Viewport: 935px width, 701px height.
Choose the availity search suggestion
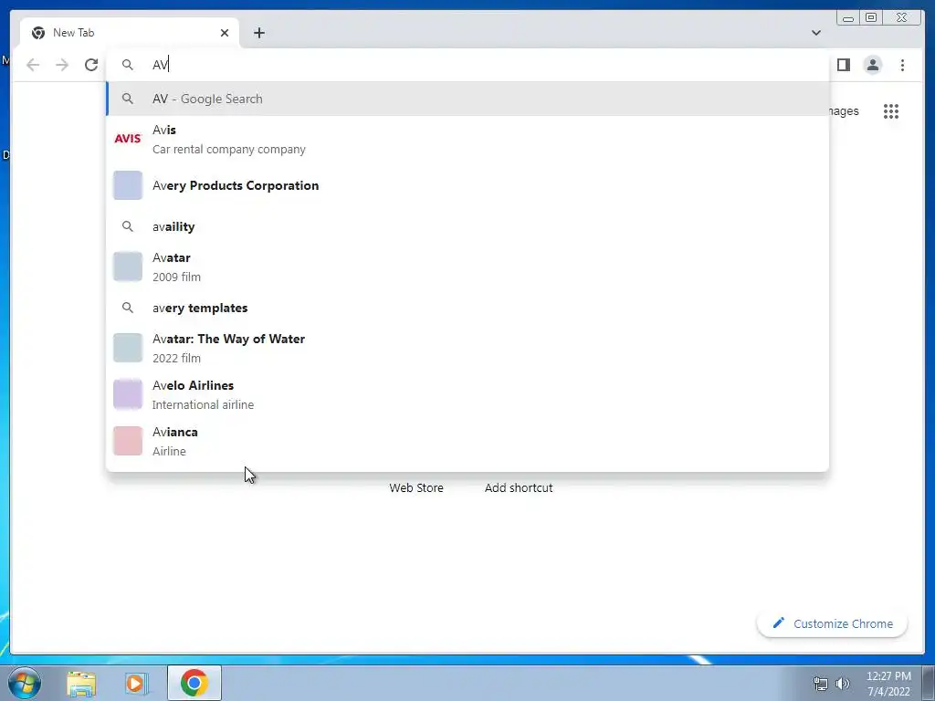tap(467, 226)
